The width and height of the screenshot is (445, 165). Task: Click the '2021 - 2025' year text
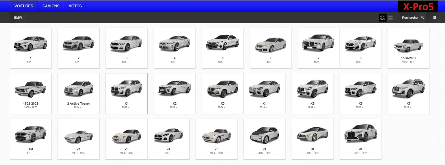coord(361,153)
